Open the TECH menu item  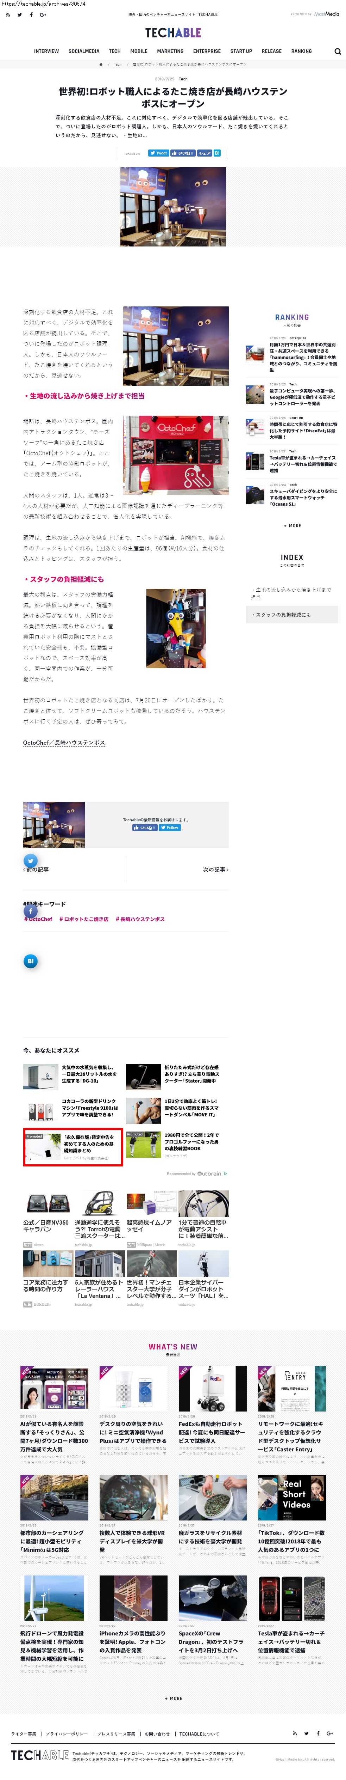[114, 51]
